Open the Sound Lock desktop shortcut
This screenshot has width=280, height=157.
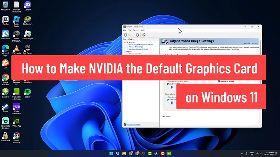click(x=5, y=137)
